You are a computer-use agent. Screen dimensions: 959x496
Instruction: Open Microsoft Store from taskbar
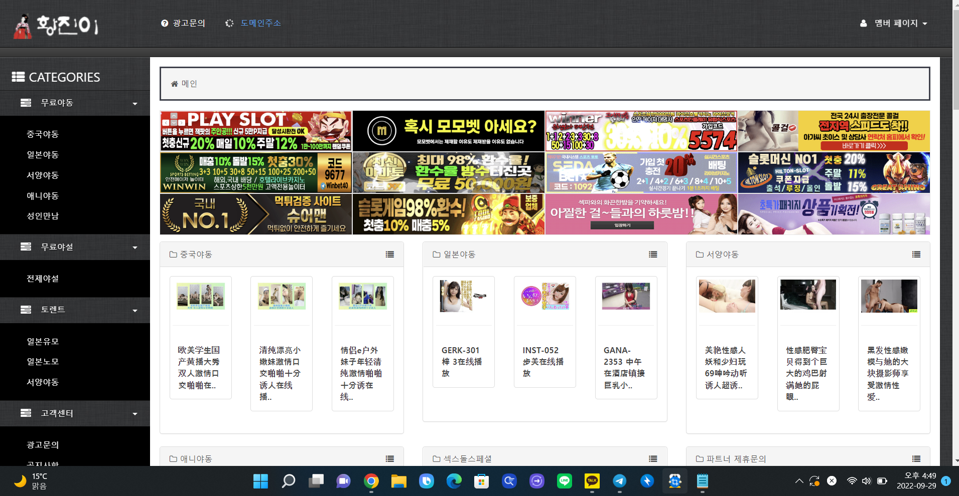[x=482, y=481]
